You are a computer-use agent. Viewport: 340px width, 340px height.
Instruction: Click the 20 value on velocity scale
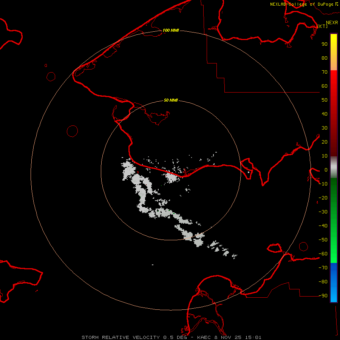click(325, 142)
